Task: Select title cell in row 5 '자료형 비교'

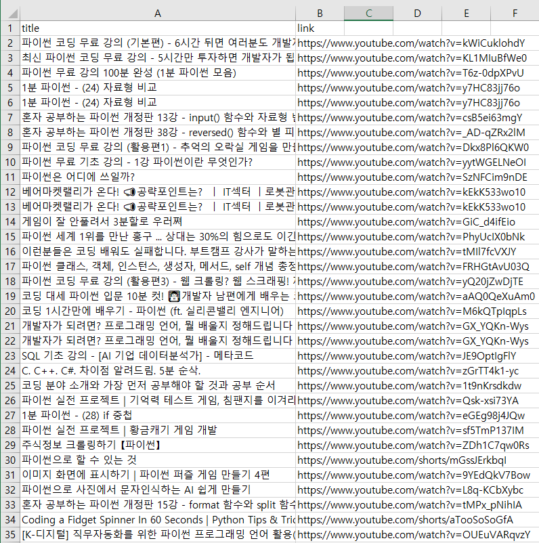Action: pos(158,87)
